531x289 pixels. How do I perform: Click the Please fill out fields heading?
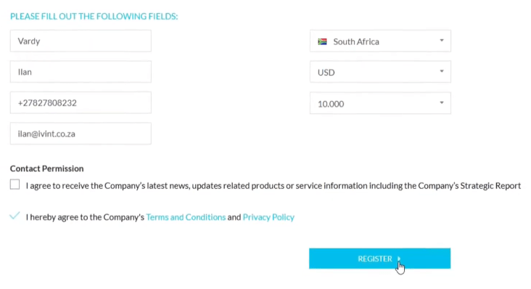point(94,16)
